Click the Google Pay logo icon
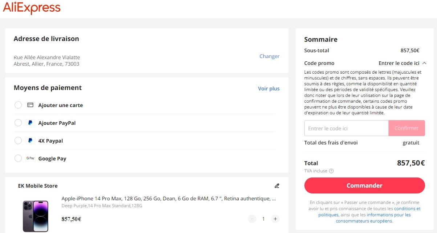Viewport: 437px width, 233px height. 30,159
